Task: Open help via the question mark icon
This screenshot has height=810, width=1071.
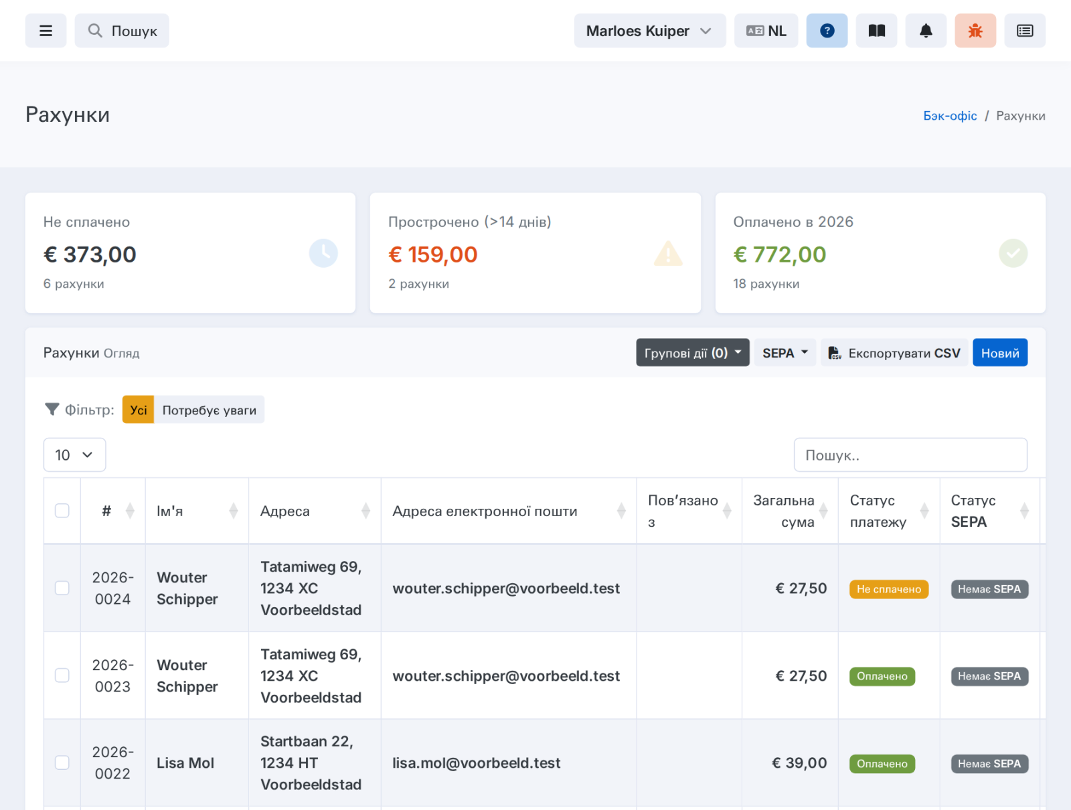Action: 827,31
